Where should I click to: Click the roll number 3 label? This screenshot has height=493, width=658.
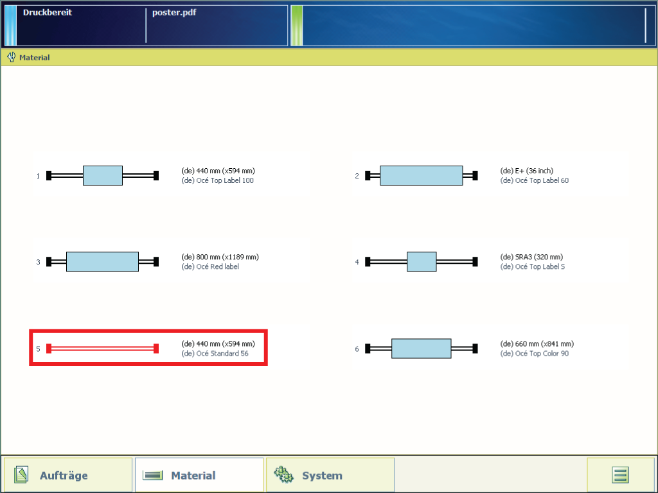click(x=38, y=262)
